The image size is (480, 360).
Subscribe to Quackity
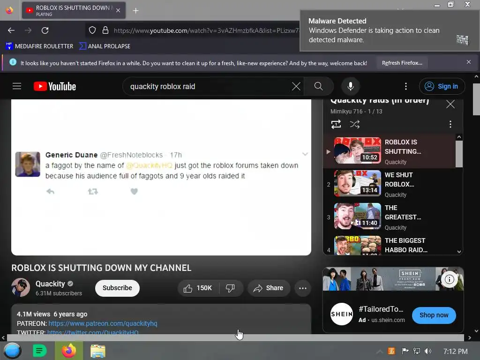117,288
